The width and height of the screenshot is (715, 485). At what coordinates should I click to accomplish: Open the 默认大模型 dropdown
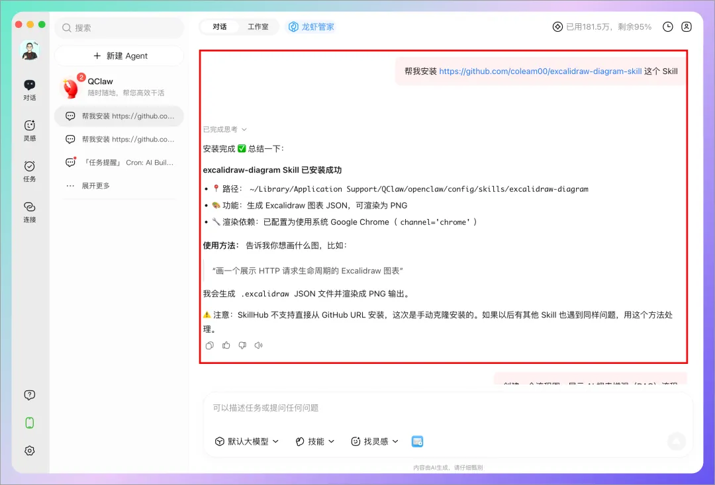246,441
